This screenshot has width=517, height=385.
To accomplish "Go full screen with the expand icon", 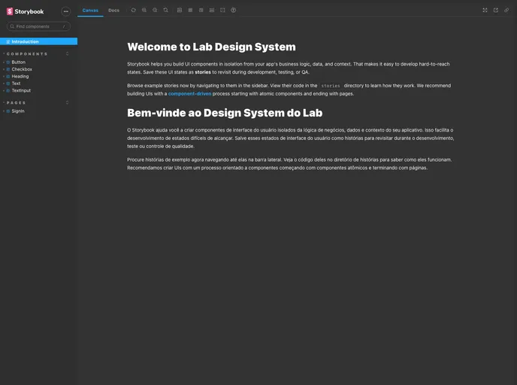I will [x=485, y=11].
